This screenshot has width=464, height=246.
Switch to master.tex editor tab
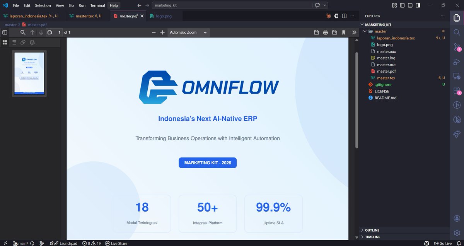click(89, 16)
